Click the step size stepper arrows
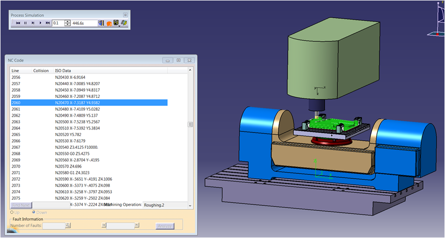This screenshot has width=445, height=238. pos(67,23)
